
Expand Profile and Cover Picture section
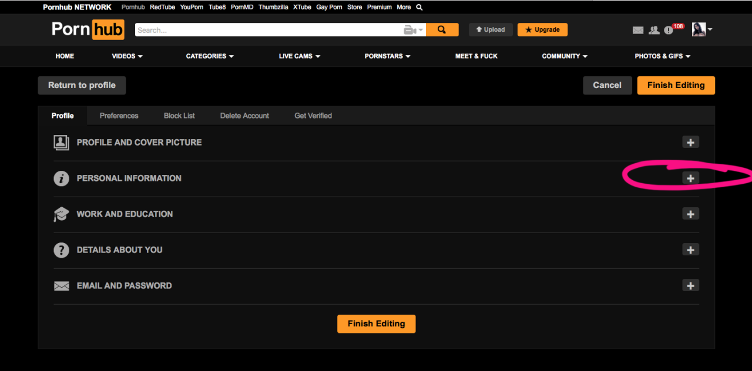point(690,142)
